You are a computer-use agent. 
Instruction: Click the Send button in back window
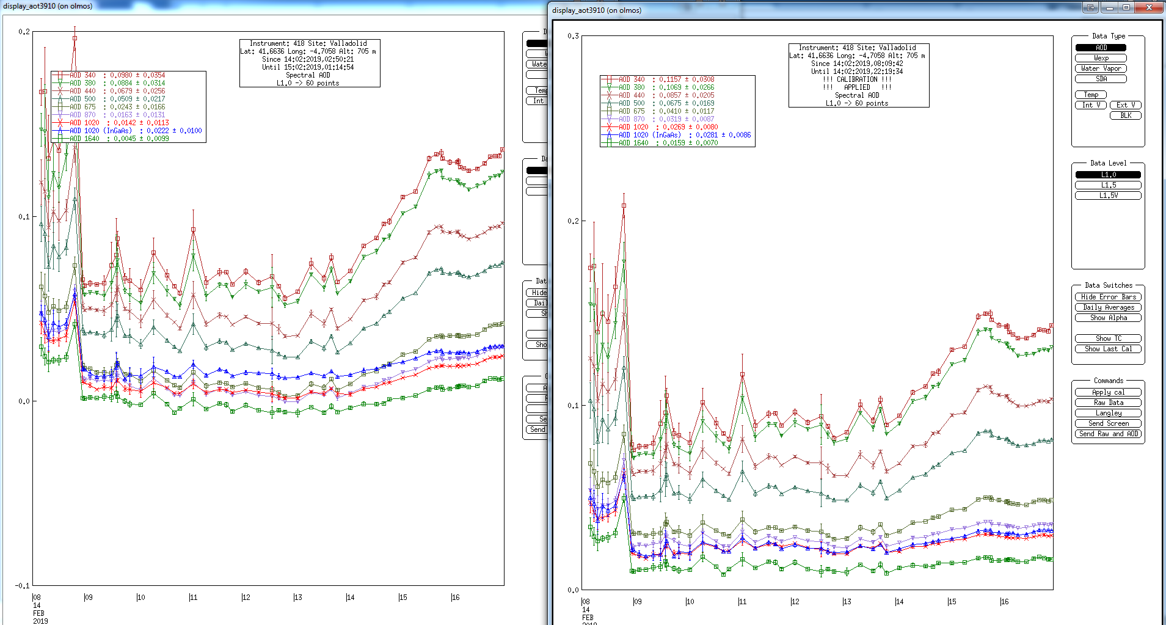[x=537, y=429]
